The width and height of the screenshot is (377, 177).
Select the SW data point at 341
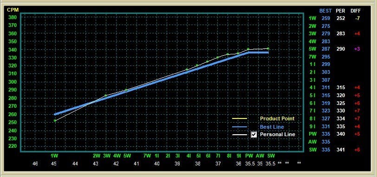[268, 49]
